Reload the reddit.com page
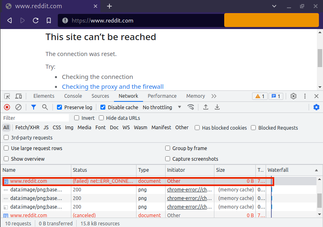This screenshot has height=227, width=323. (x=36, y=20)
